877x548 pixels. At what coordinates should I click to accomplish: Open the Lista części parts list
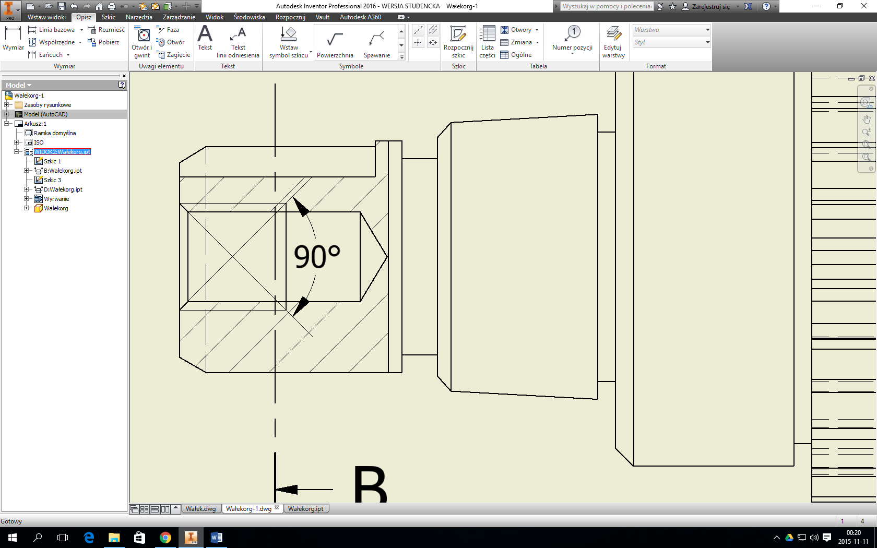[x=488, y=42]
